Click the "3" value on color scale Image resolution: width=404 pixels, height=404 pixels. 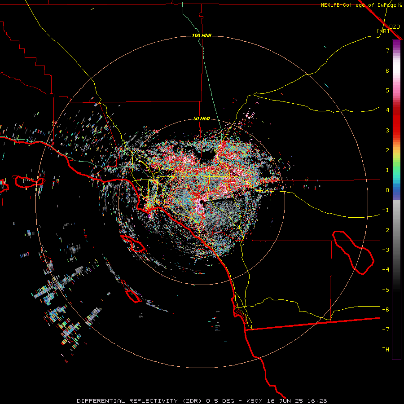click(x=387, y=130)
